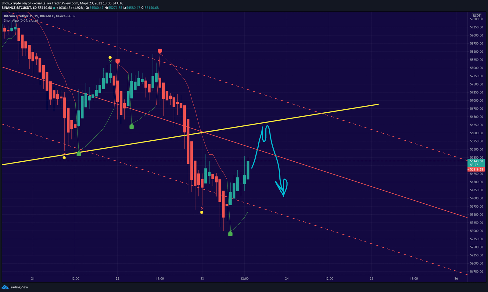
Task: Click the green buy marker near 56250
Action: [x=131, y=126]
